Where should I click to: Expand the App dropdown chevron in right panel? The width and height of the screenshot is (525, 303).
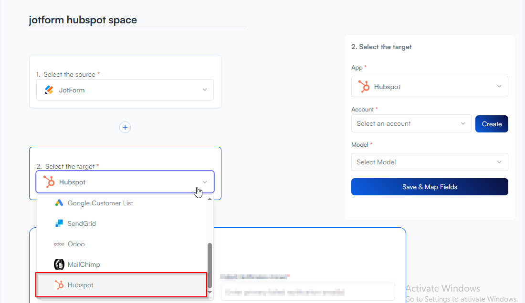point(499,87)
